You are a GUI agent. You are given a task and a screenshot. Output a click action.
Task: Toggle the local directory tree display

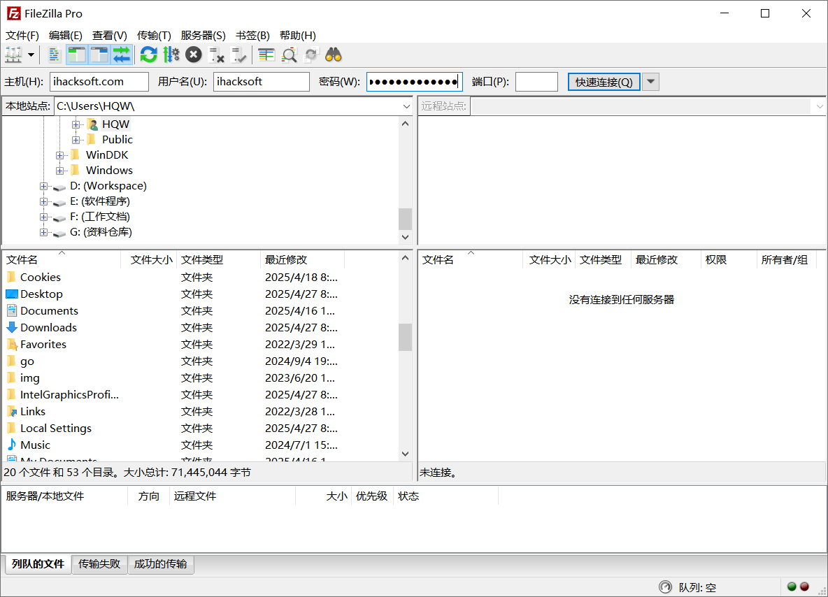pyautogui.click(x=76, y=55)
